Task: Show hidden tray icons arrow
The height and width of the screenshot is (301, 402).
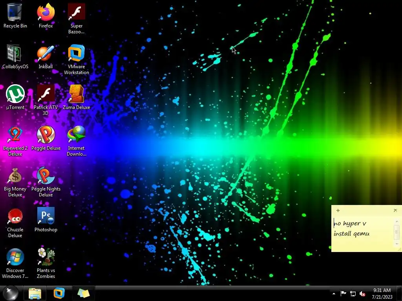Action: coord(334,294)
